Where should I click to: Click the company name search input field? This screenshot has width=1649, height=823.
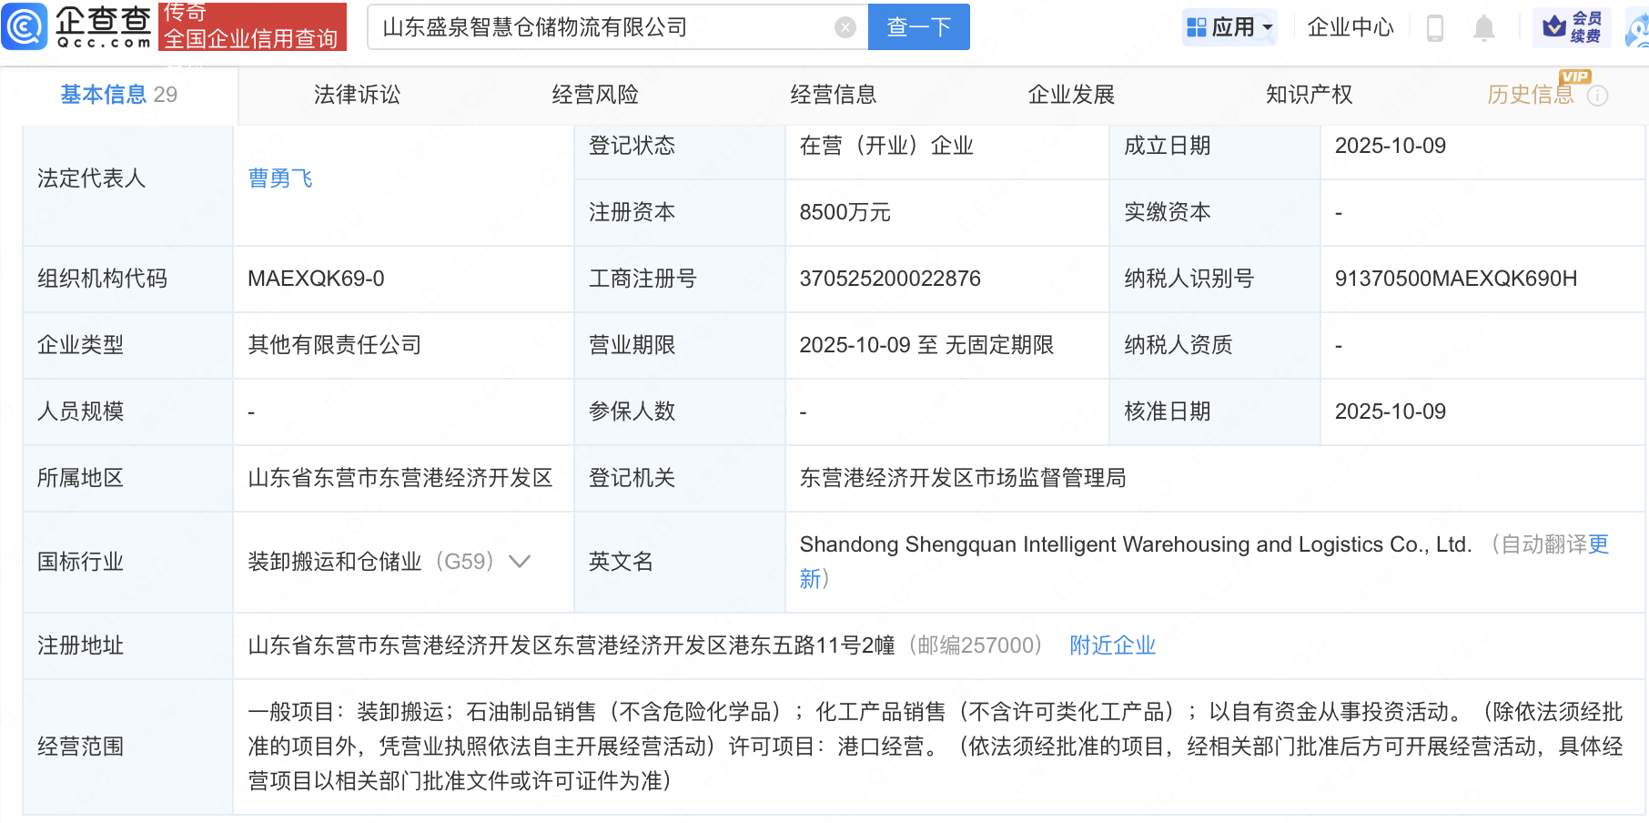[x=601, y=27]
